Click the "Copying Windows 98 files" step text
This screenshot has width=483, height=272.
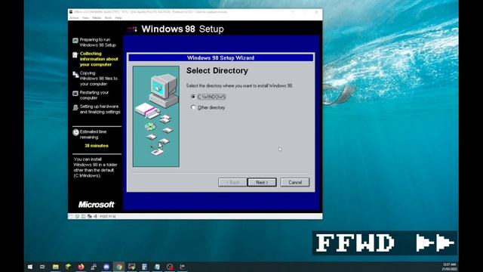(98, 79)
